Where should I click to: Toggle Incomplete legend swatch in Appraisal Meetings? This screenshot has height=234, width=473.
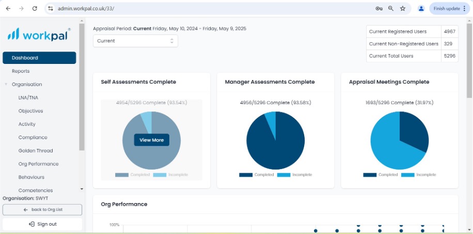pyautogui.click(x=407, y=175)
